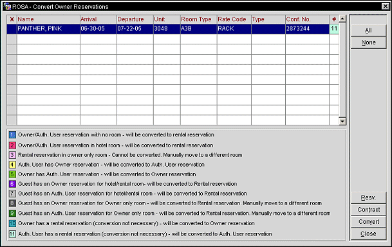Open the Resv. button
This screenshot has width=392, height=247.
click(x=368, y=198)
